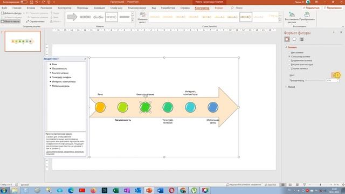This screenshot has height=194, width=345.
Task: Open the Анимация ribbon tab
Action: tap(99, 8)
